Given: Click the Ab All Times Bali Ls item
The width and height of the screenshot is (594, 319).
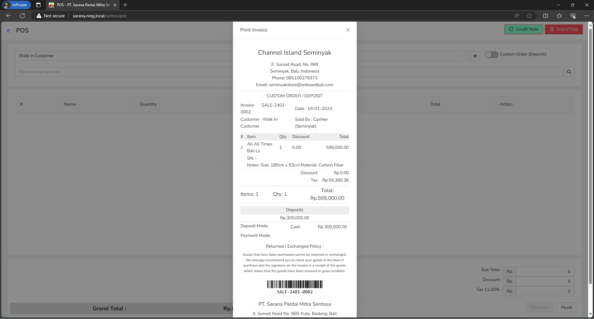Looking at the screenshot, I should click(x=260, y=148).
